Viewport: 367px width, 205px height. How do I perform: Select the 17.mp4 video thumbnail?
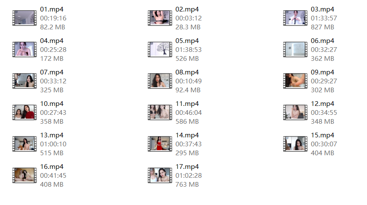pos(160,175)
